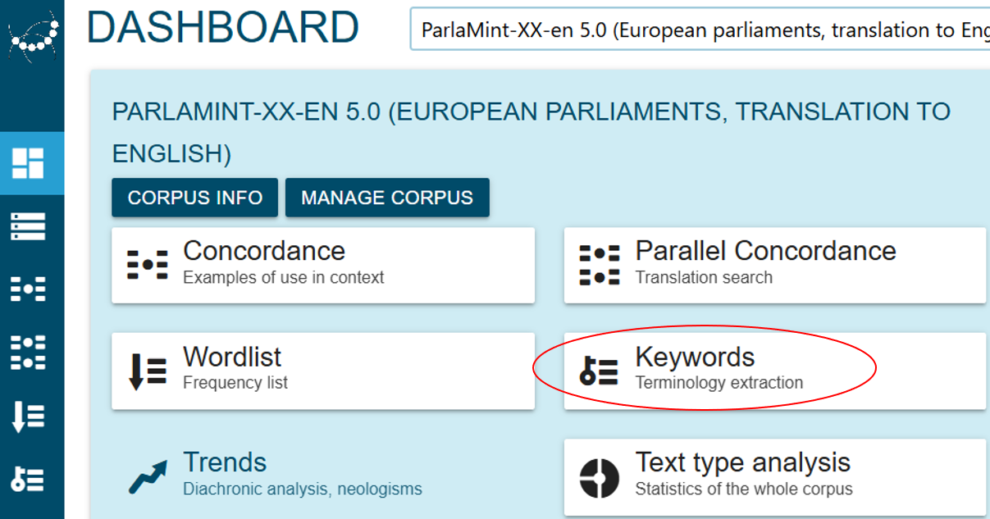
Task: Open the Trends title link
Action: [225, 462]
